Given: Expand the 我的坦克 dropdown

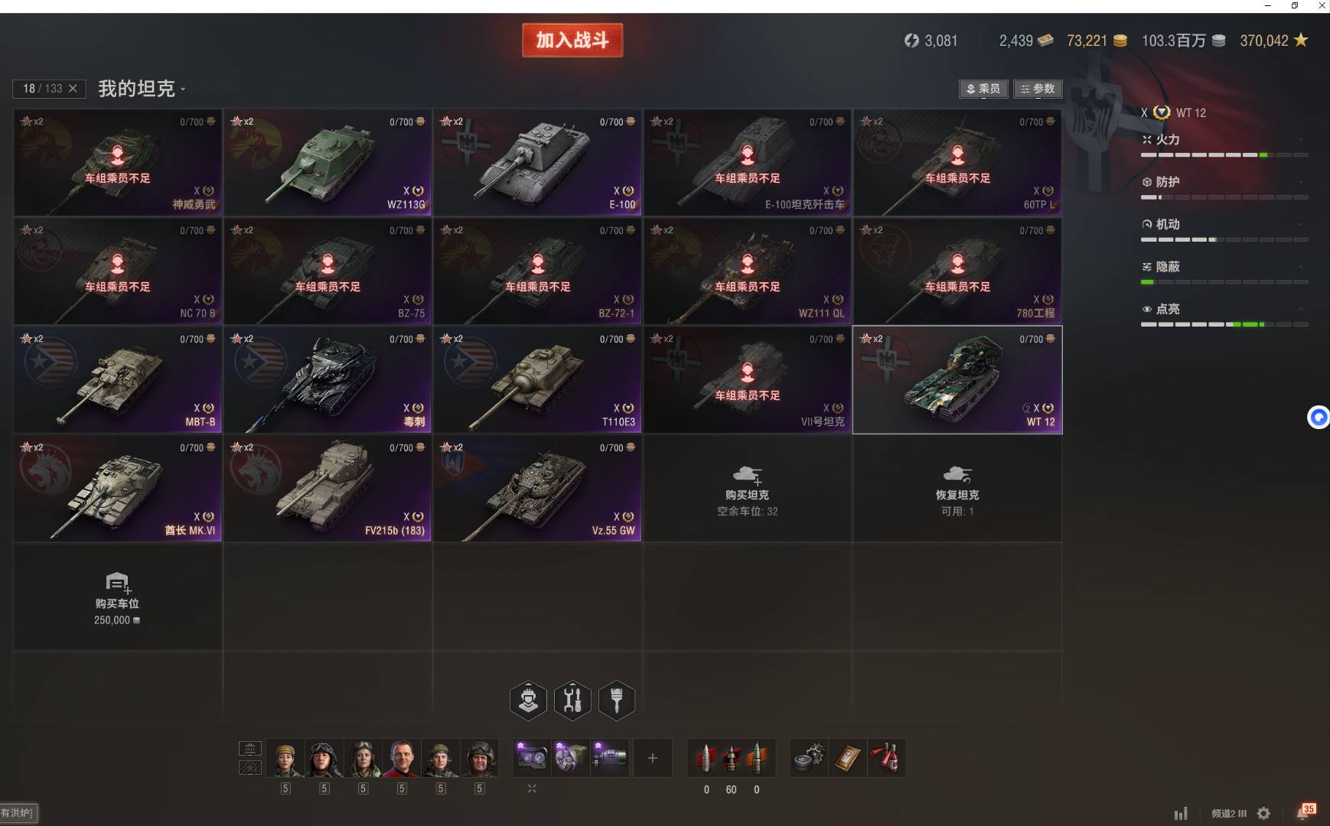Looking at the screenshot, I should (142, 89).
